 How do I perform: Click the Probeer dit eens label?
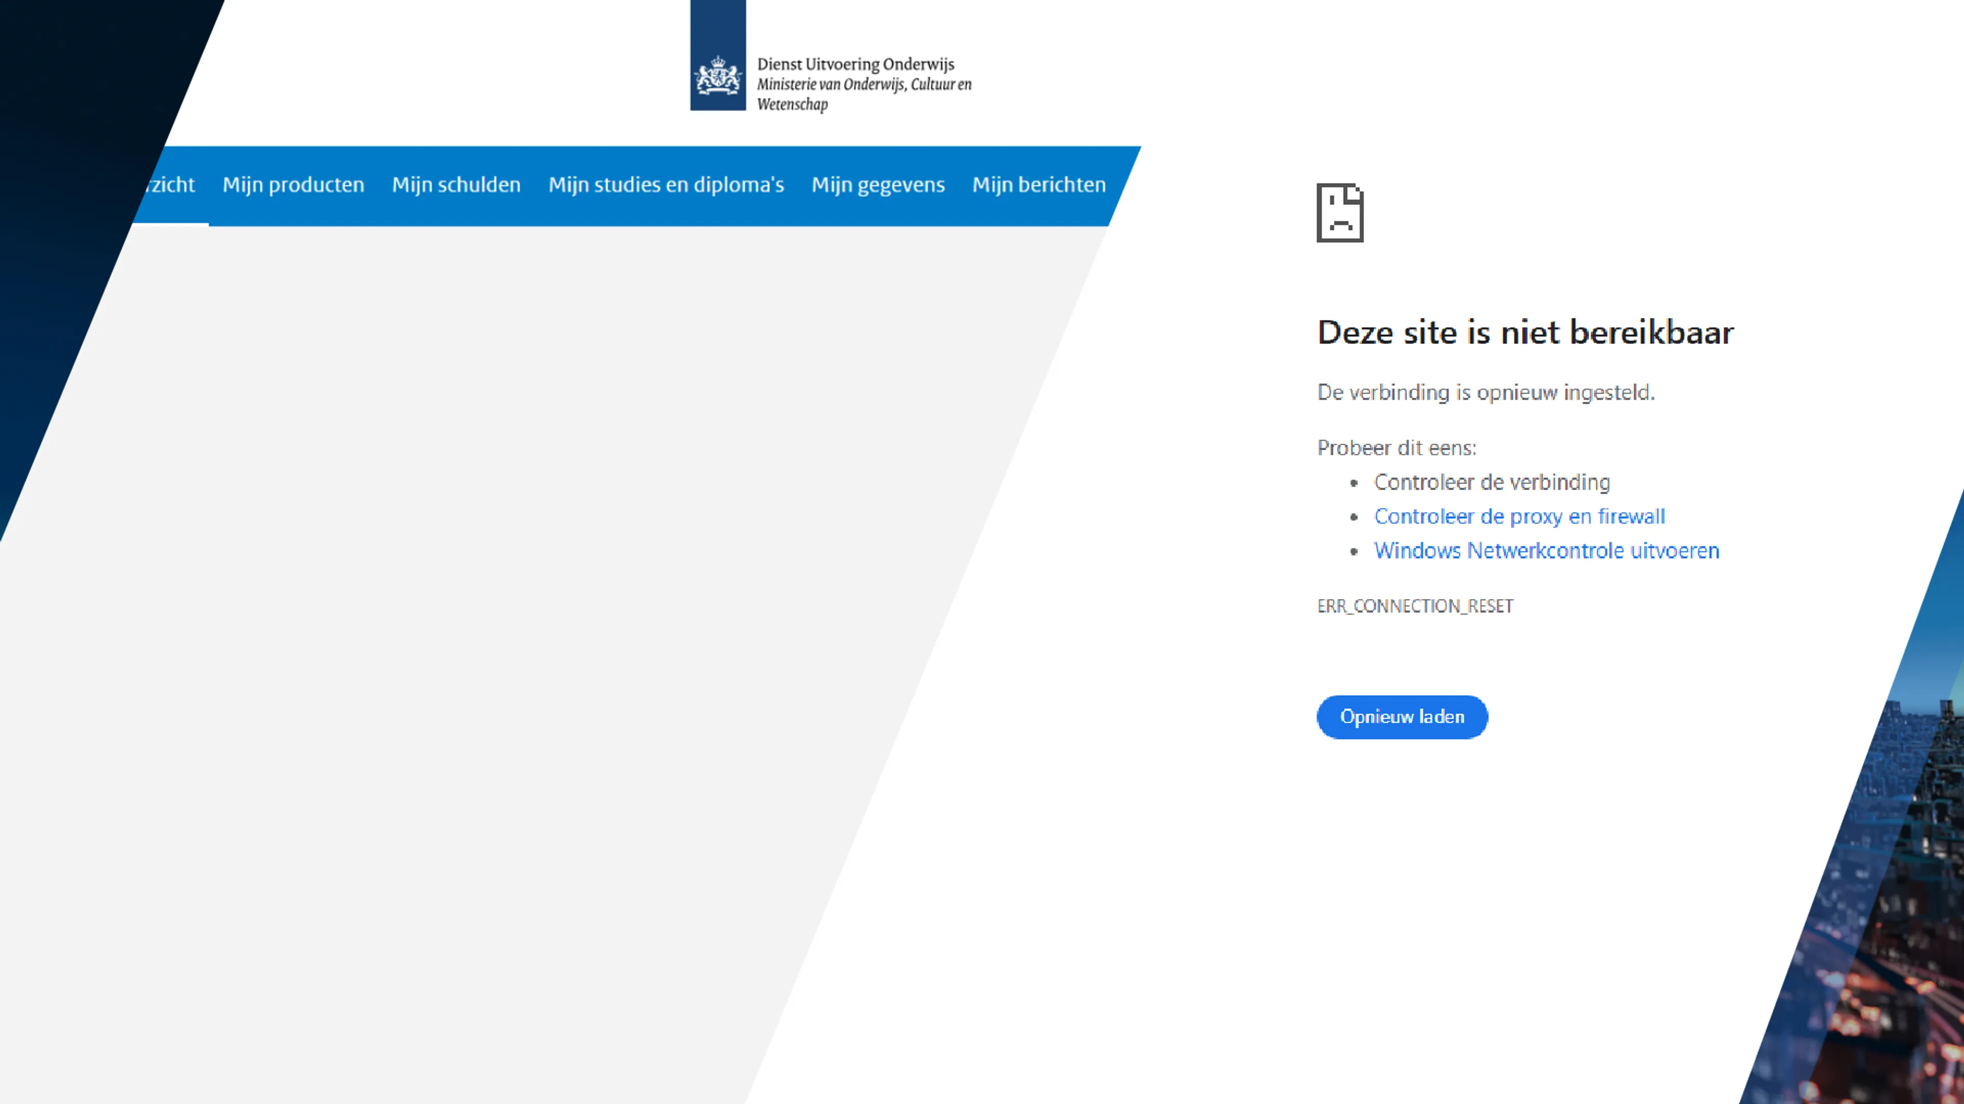[1396, 448]
